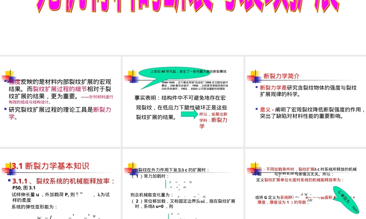Screen dimensions: 366x219
Task: Click the text P50, 图3.1
Action: pyautogui.click(x=24, y=188)
